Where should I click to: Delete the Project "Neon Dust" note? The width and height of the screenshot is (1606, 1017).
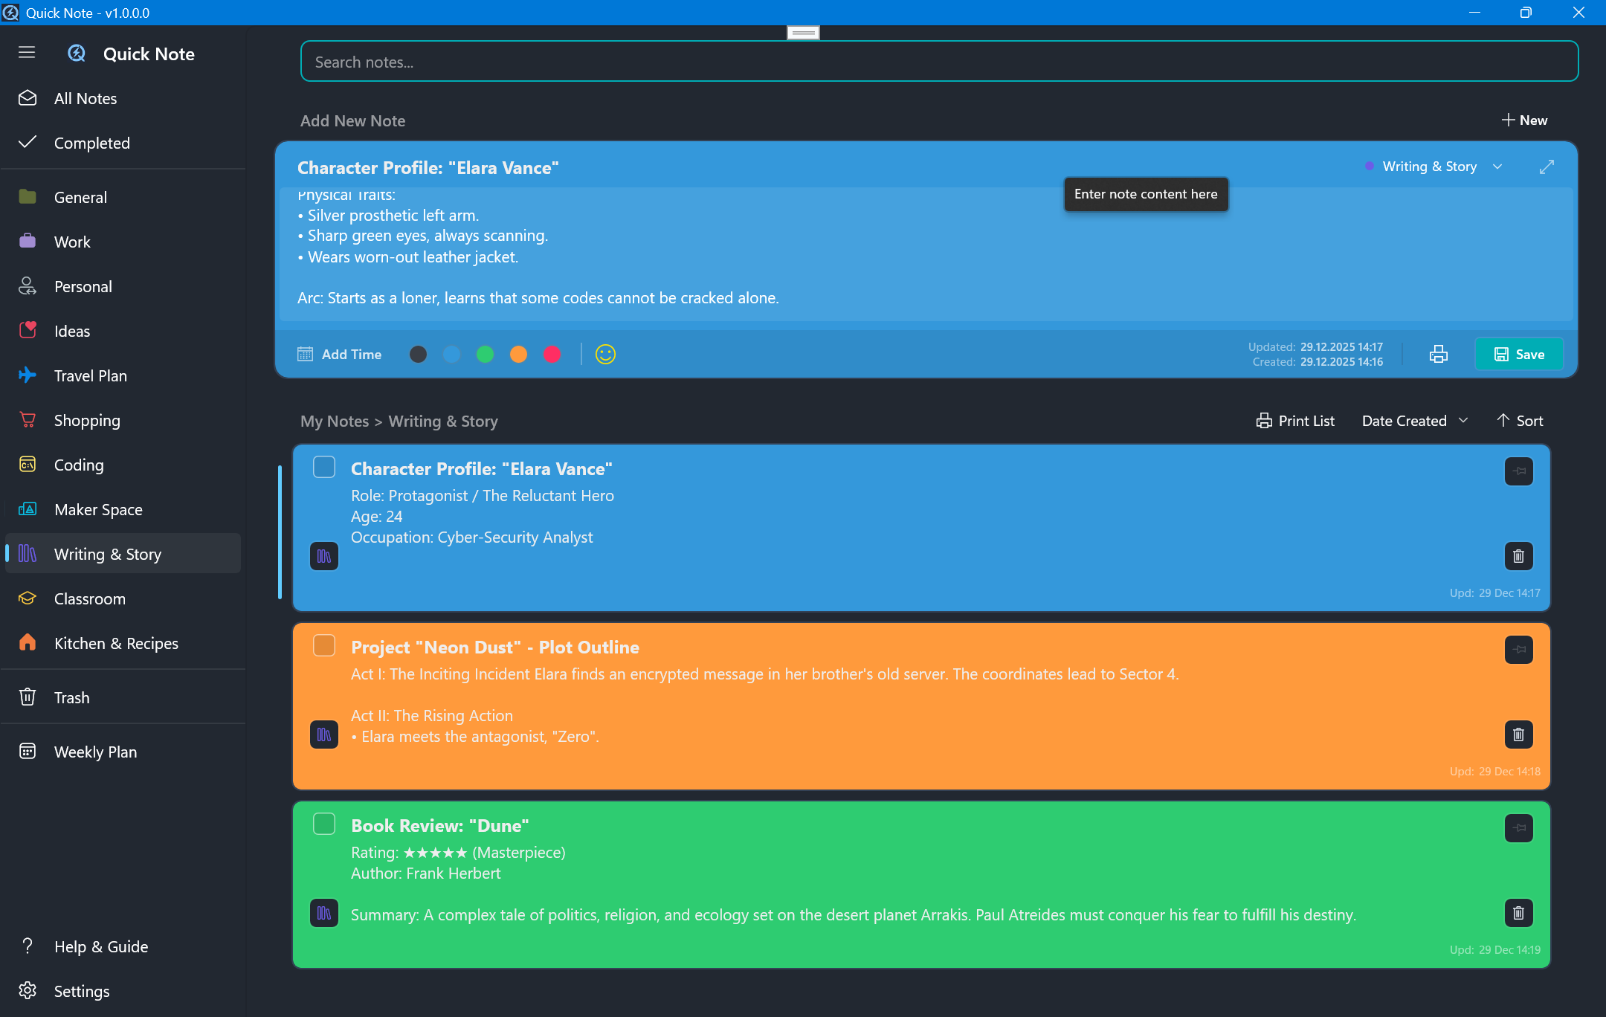click(1518, 734)
